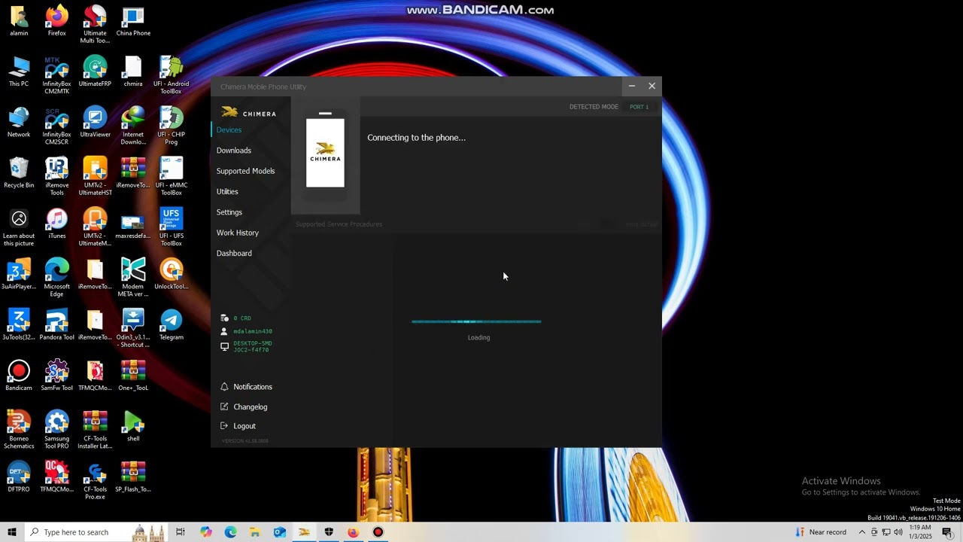Click the DETECTED MODE label

[594, 107]
